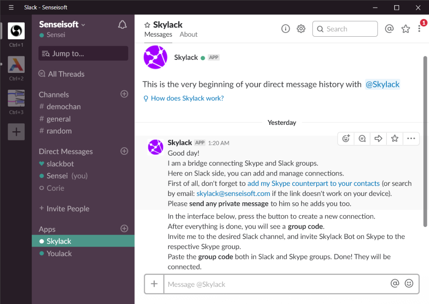Image resolution: width=429 pixels, height=304 pixels.
Task: Open conversation settings gear icon
Action: (x=301, y=28)
